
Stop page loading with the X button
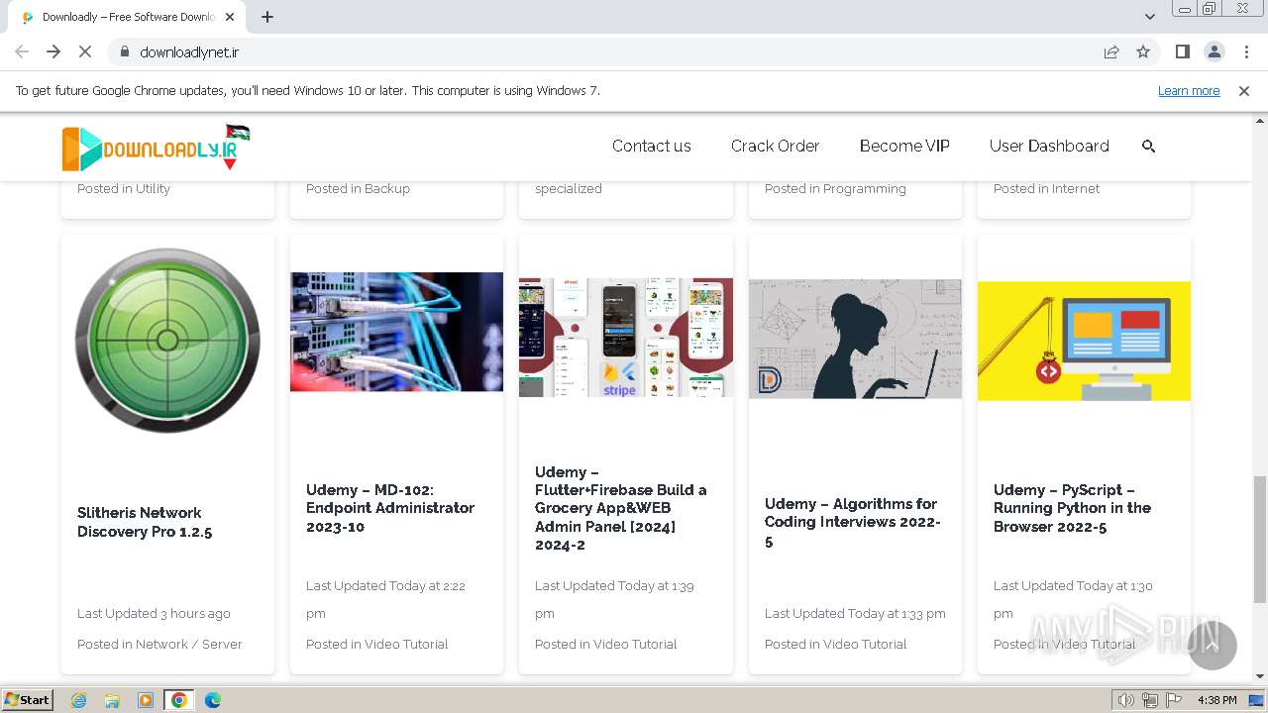click(x=85, y=51)
